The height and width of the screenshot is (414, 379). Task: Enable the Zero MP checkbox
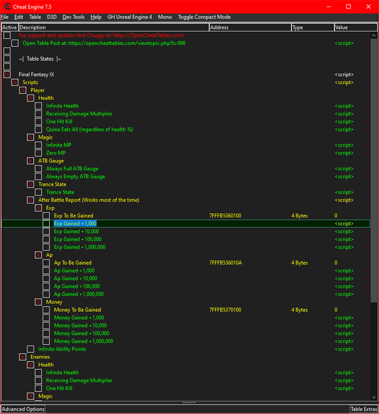tap(39, 153)
